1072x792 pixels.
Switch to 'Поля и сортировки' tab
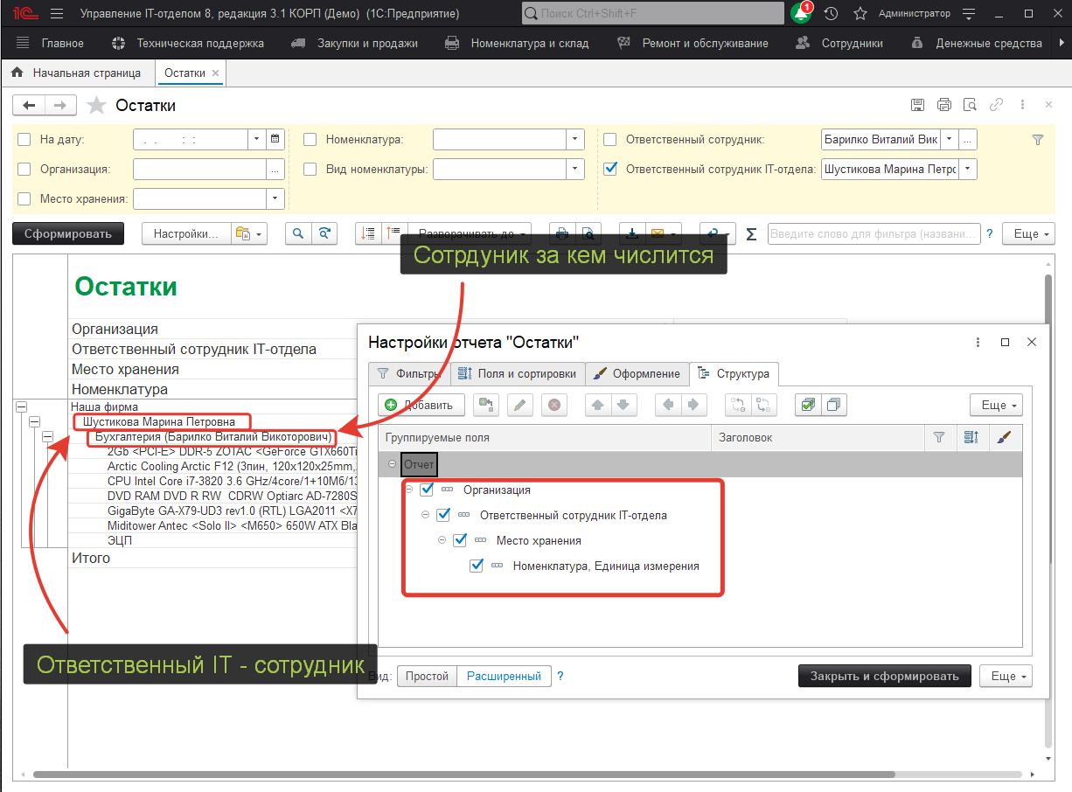(517, 373)
